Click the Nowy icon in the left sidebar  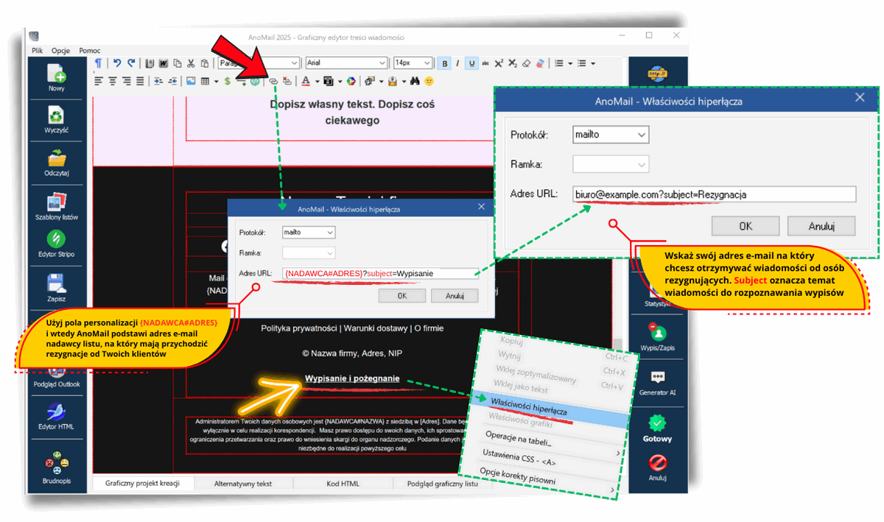(57, 74)
